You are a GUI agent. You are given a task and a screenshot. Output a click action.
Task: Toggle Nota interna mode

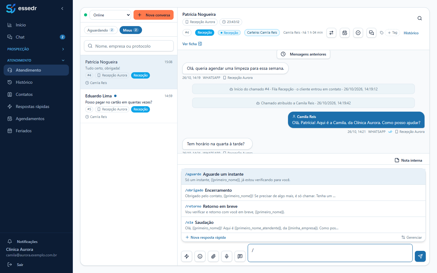click(408, 160)
